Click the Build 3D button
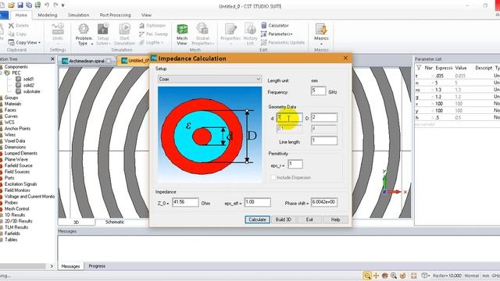This screenshot has height=281, width=500. [284, 219]
